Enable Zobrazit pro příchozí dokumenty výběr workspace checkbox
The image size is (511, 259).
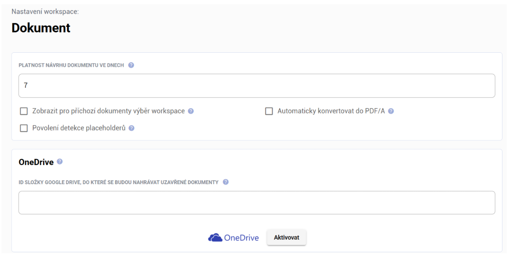[x=24, y=111]
